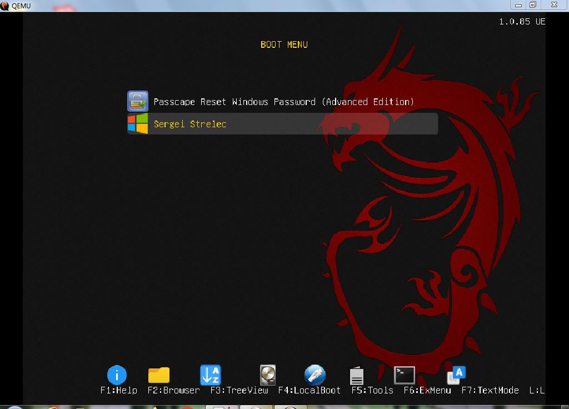Click the F4 LocalBoot hard drive icon
Viewport: 569px width, 409px height.
(x=268, y=375)
